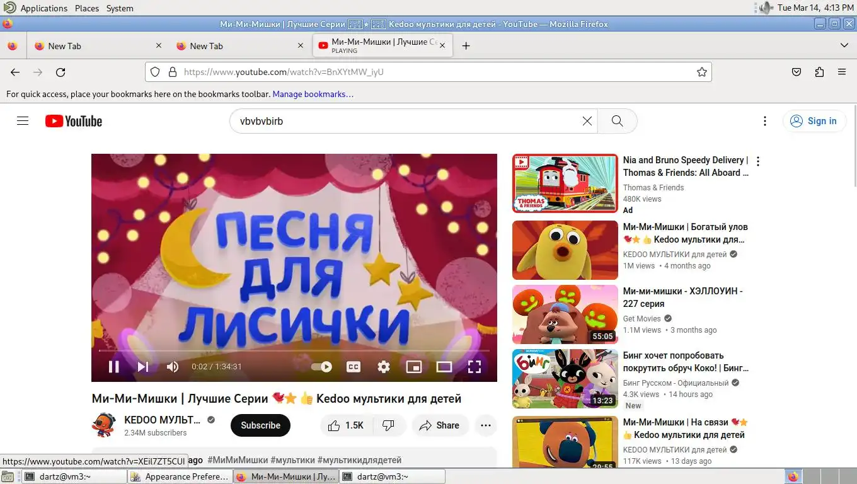This screenshot has height=484, width=857.
Task: Click the Manage bookmarks link
Action: pos(313,94)
